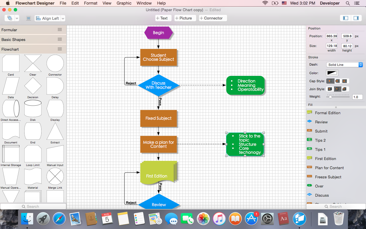366x229 pixels.
Task: Pick the Document shape
Action: [x=11, y=131]
